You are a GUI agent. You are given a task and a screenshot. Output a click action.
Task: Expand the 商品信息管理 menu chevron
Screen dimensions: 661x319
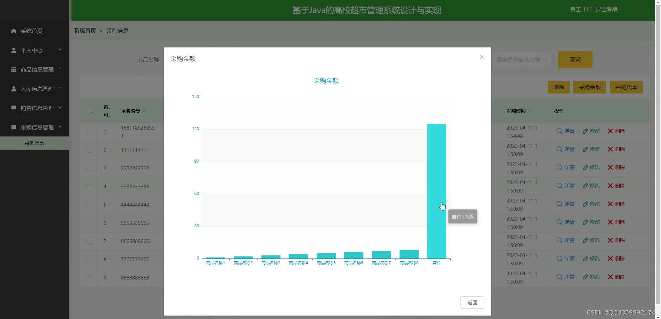60,69
